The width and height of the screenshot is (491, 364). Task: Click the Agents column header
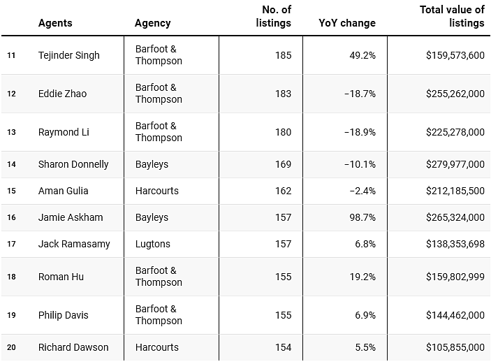point(55,23)
